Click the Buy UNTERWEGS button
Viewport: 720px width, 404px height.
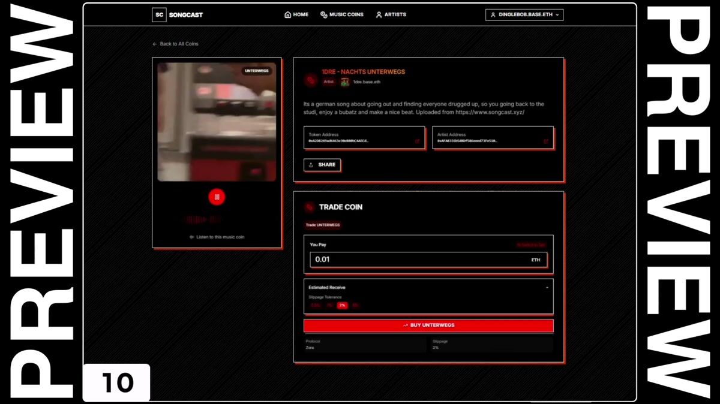tap(428, 325)
